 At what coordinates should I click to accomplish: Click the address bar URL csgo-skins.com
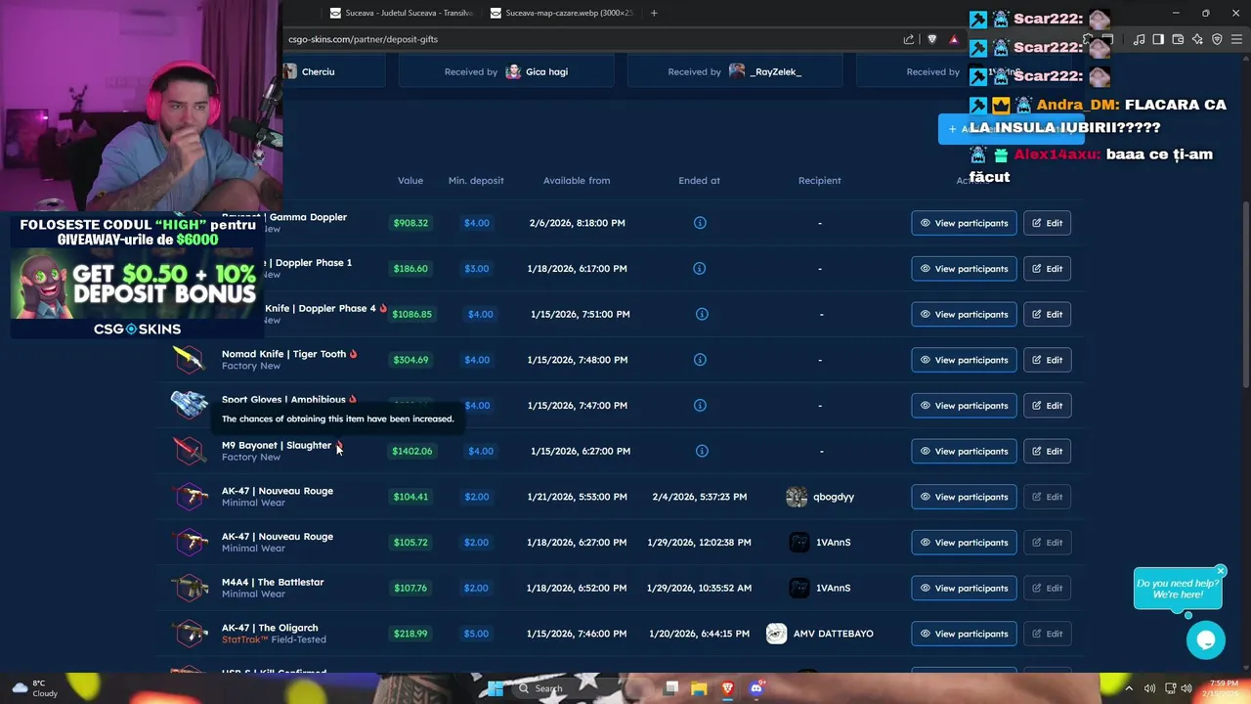[x=363, y=39]
